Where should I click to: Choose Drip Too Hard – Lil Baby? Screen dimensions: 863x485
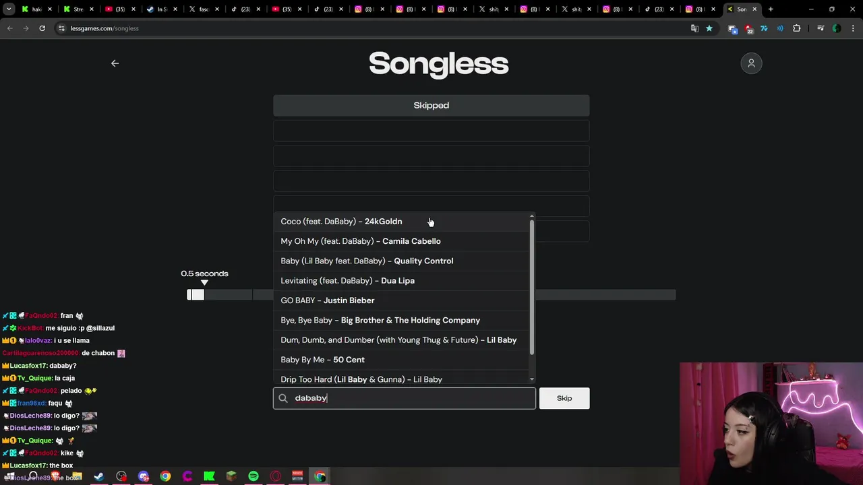(x=402, y=379)
